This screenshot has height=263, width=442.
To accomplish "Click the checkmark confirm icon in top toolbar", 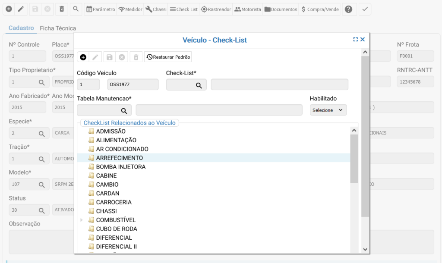I will point(365,9).
